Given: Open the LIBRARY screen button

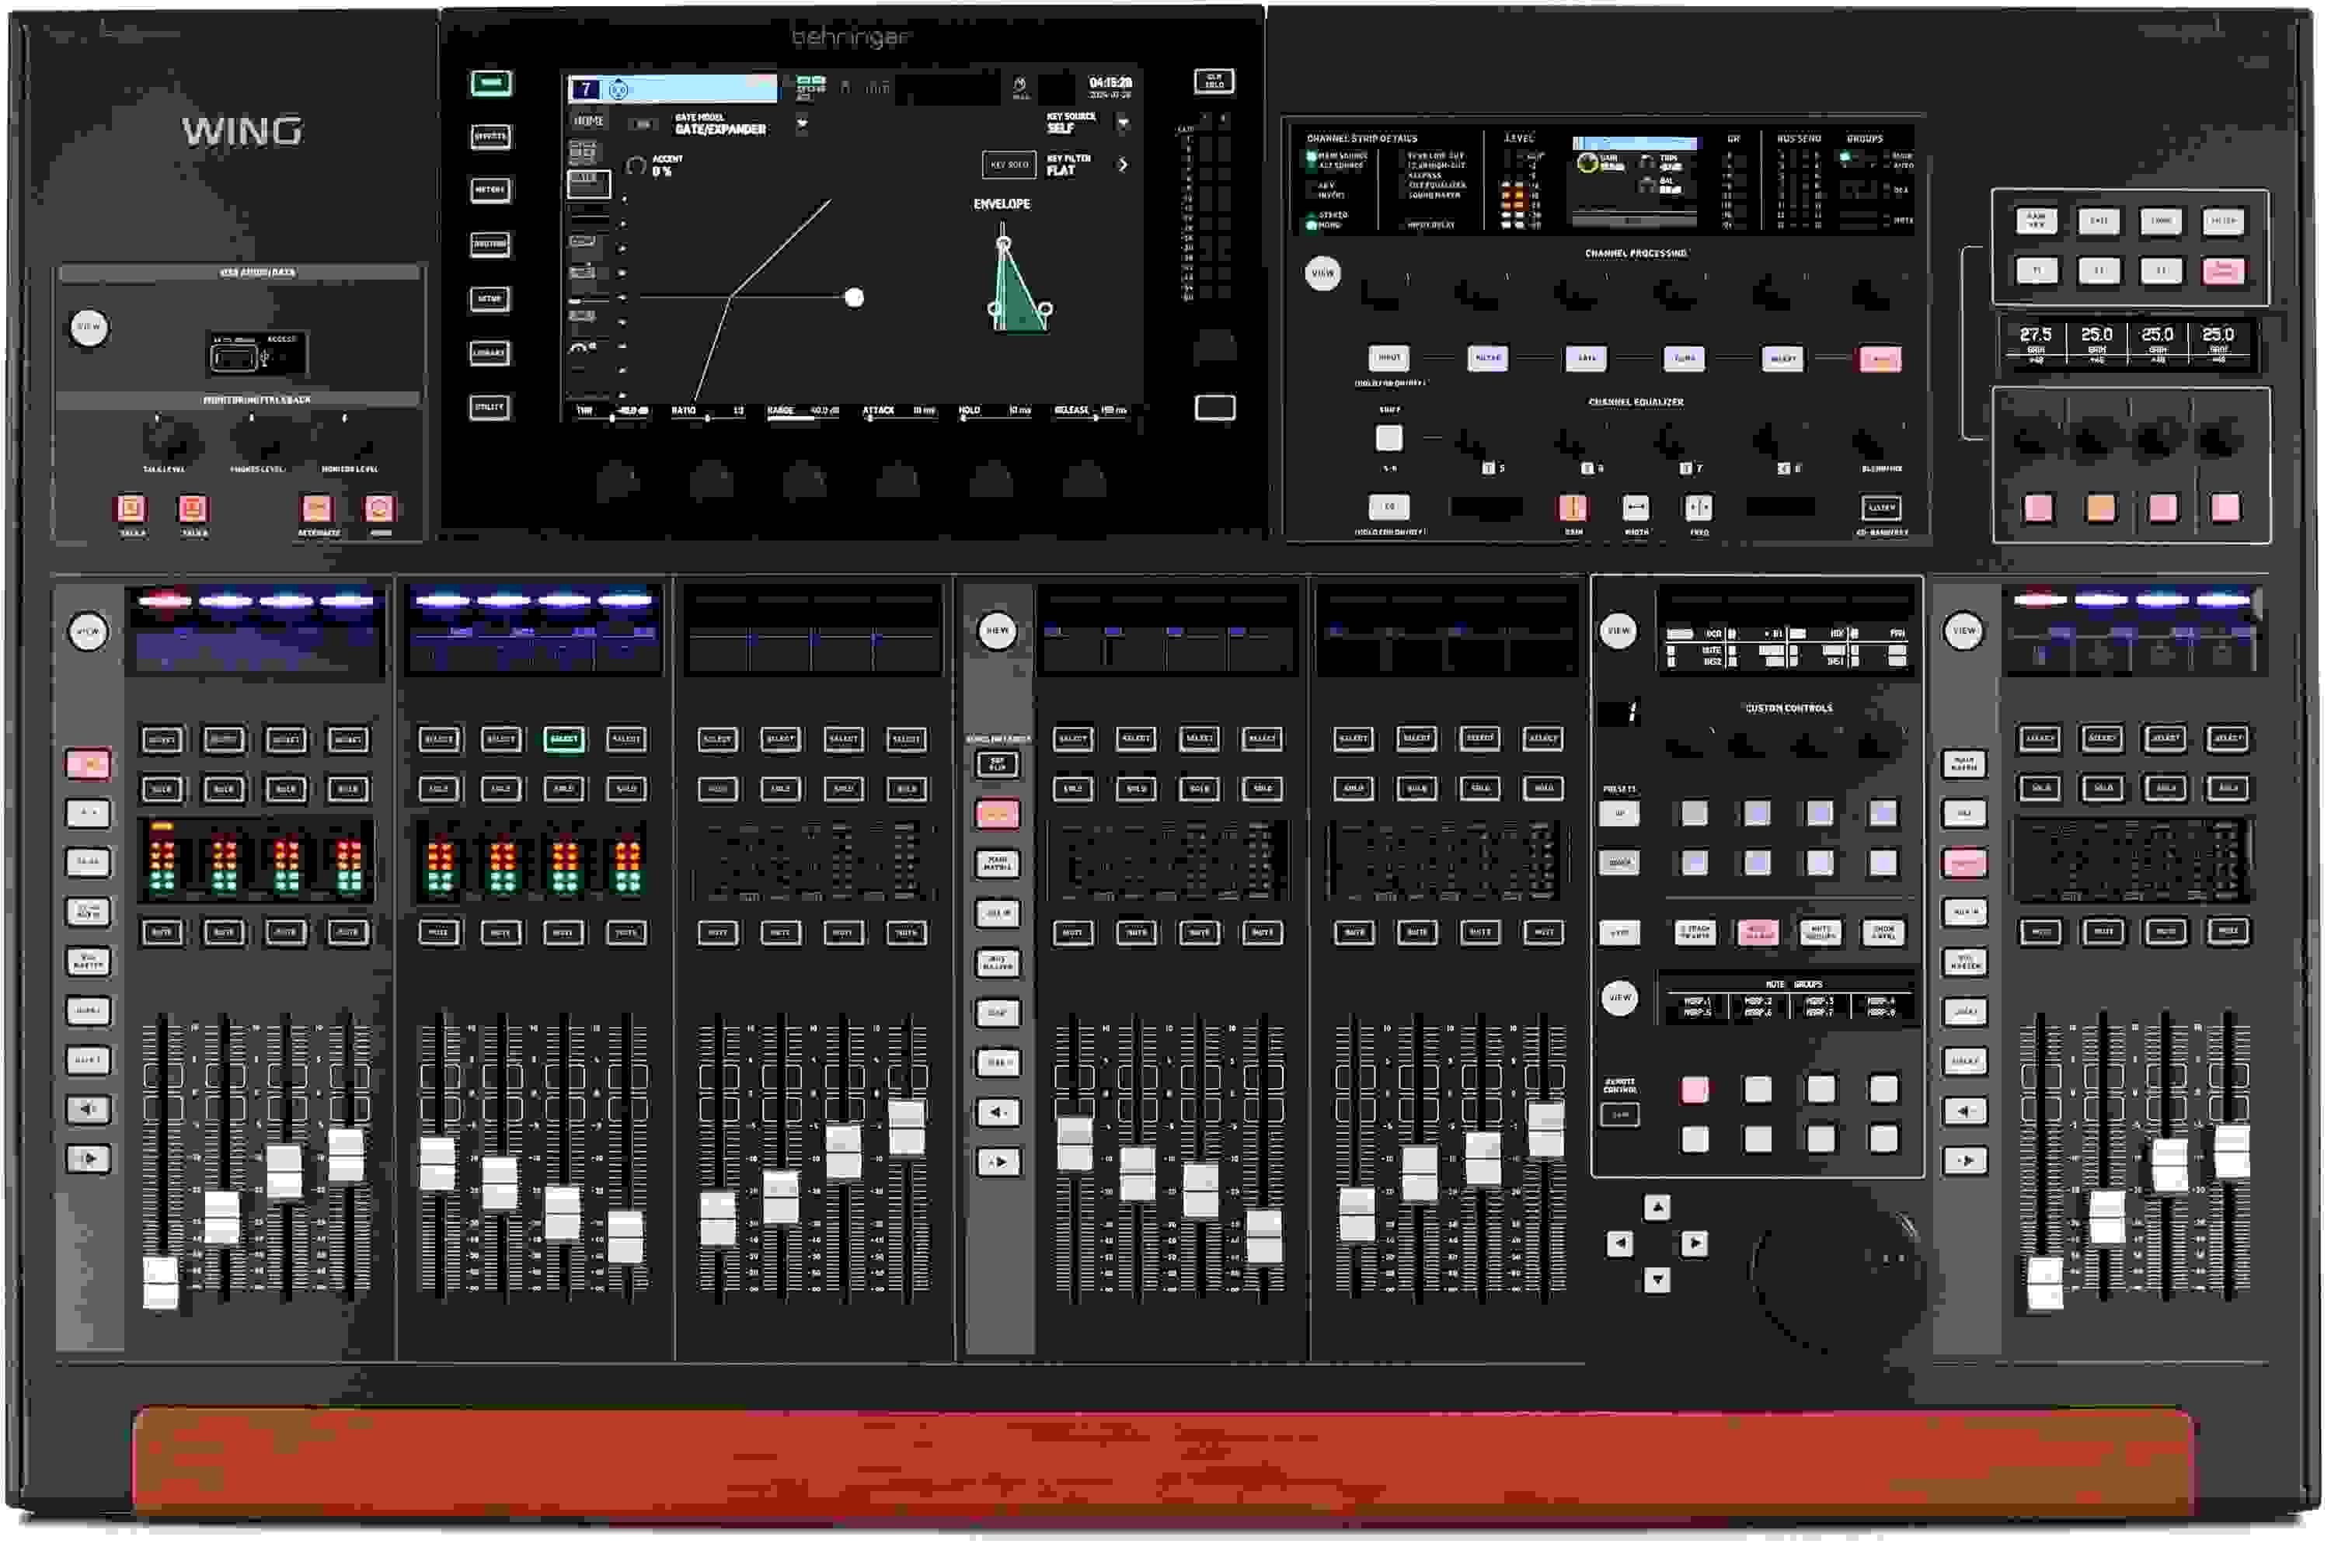Looking at the screenshot, I should [x=490, y=353].
